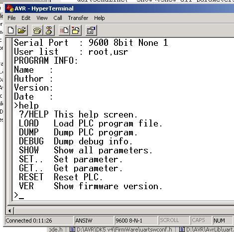
Task: Click the 'Serial Port : 9600 8bit None 1' line
Action: pyautogui.click(x=91, y=43)
